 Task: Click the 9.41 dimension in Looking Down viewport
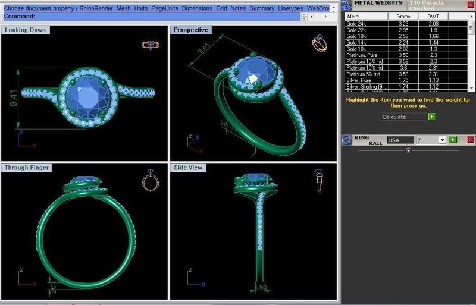(x=13, y=98)
